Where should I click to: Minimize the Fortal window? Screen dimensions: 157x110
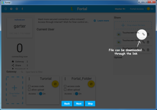point(140,2)
